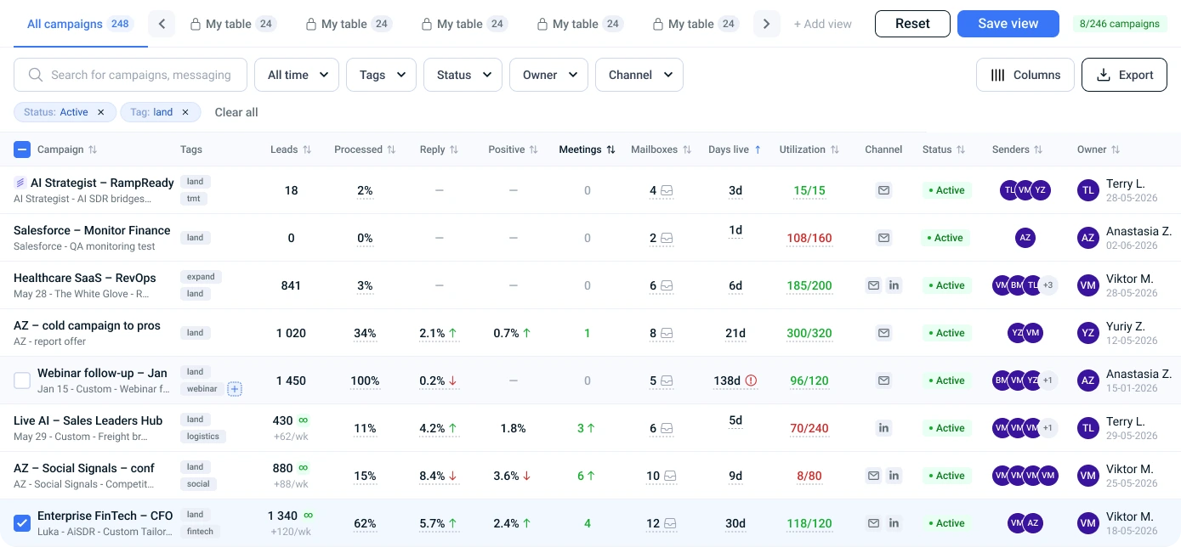Click email channel icon in Salesforce – Monitor Finance row

(883, 238)
